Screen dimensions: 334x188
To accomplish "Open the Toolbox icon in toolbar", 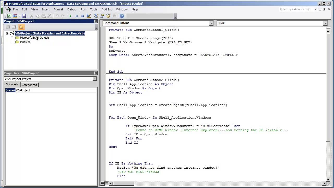I will pyautogui.click(x=114, y=16).
